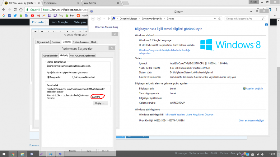Click the Chrome address bar URL

pyautogui.click(x=65, y=10)
